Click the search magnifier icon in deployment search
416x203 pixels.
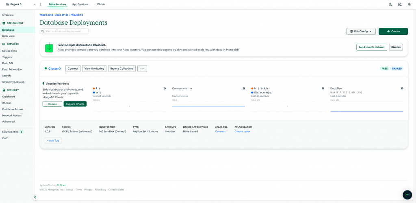pyautogui.click(x=43, y=31)
